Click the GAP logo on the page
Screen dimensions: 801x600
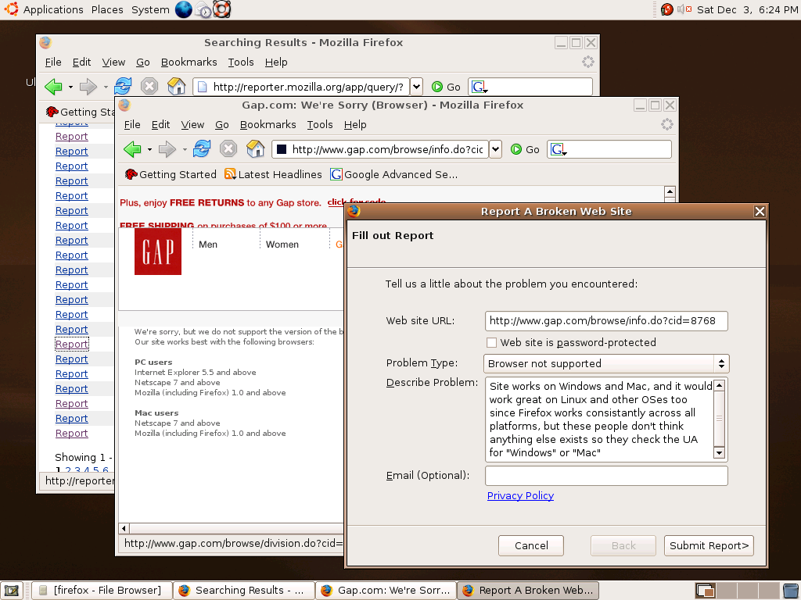pos(158,252)
